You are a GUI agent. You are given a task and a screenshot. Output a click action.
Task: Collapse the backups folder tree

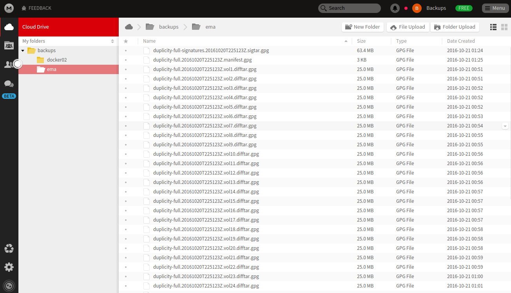pos(23,51)
